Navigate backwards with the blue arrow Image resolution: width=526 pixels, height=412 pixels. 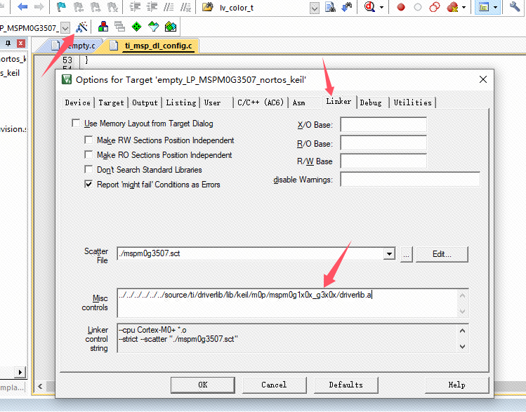coord(22,7)
